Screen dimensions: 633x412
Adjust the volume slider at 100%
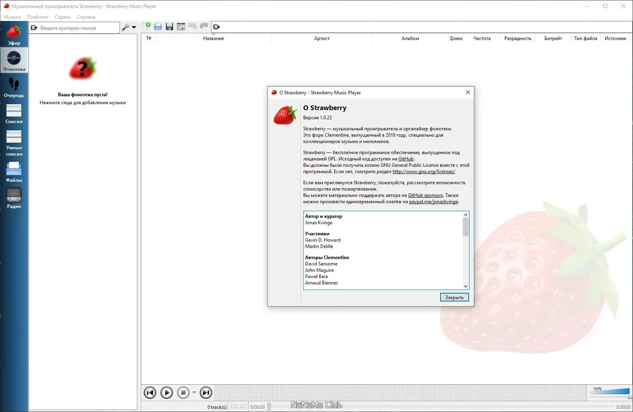tap(610, 391)
